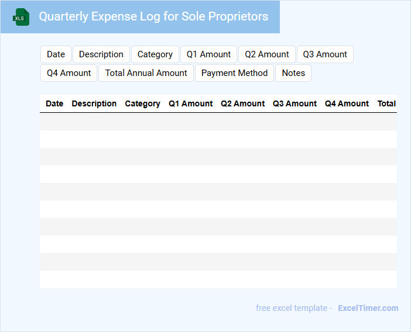Click the Category tag chip
Screen dimensions: 411x332
pyautogui.click(x=155, y=54)
